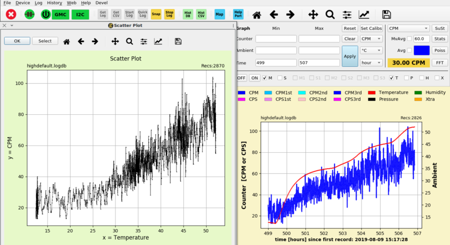Image resolution: width=450 pixels, height=245 pixels.
Task: Toggle the H humidity checkbox
Action: tap(421, 78)
